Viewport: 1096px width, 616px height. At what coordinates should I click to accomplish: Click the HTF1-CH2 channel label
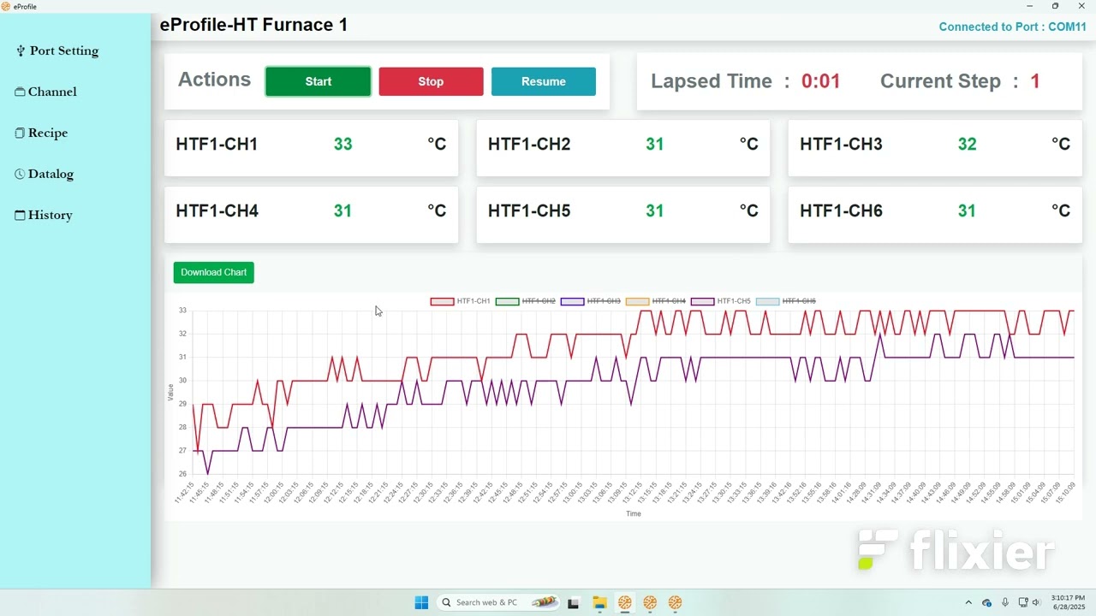tap(529, 144)
